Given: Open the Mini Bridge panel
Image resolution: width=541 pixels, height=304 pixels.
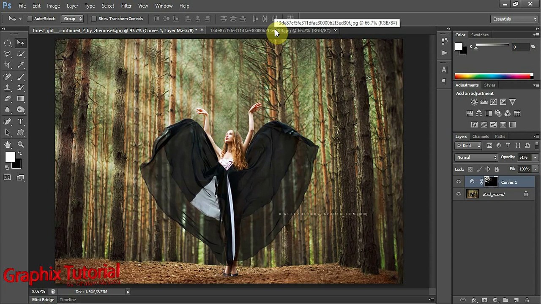Looking at the screenshot, I should [x=43, y=299].
